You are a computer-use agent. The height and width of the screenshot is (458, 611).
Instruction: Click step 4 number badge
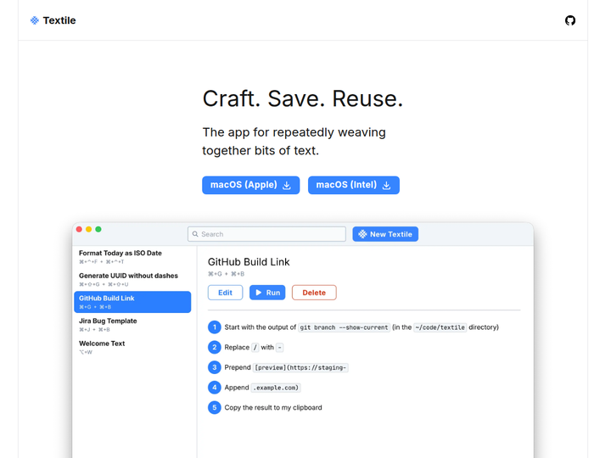tap(215, 388)
